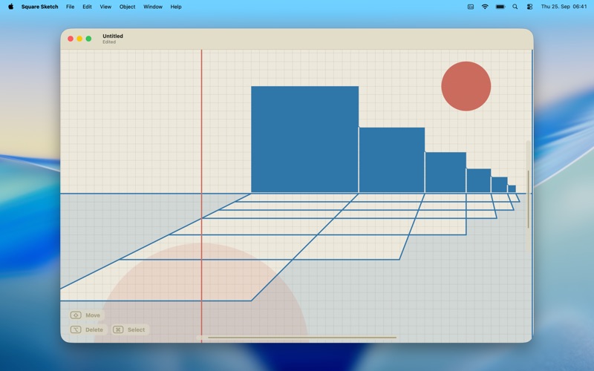The image size is (594, 371).
Task: Click the Move shortcut hint
Action: [x=86, y=315]
